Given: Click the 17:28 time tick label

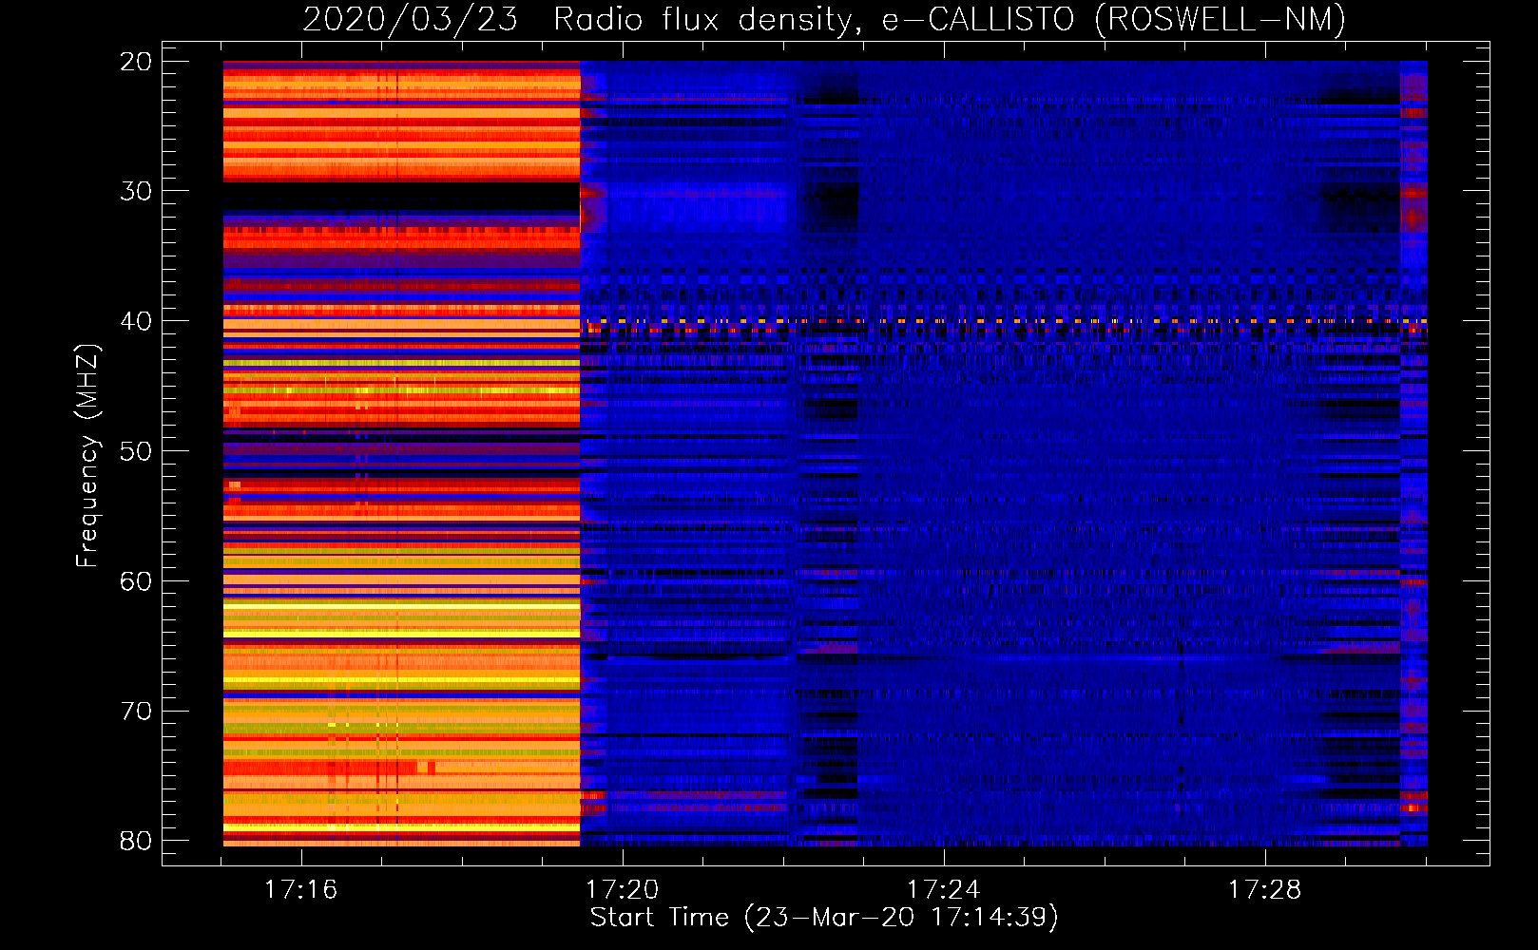Looking at the screenshot, I should [x=1265, y=890].
